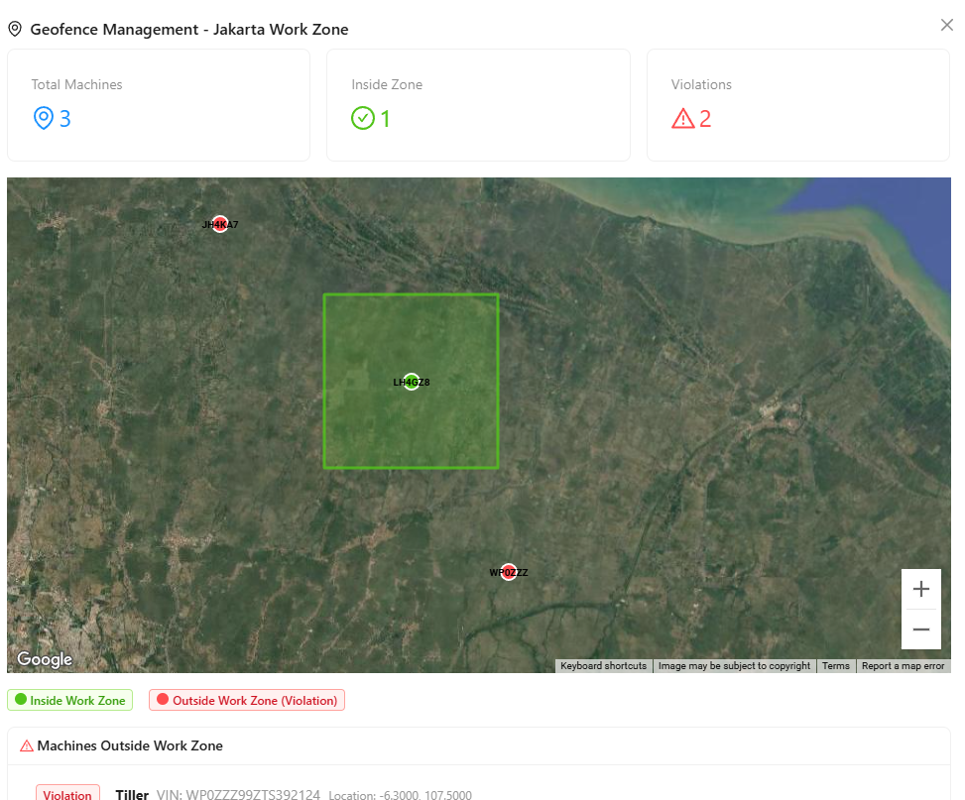Click the Outside Work Zone (Violation) legend tag
Viewport: 965px width, 800px height.
pos(247,700)
